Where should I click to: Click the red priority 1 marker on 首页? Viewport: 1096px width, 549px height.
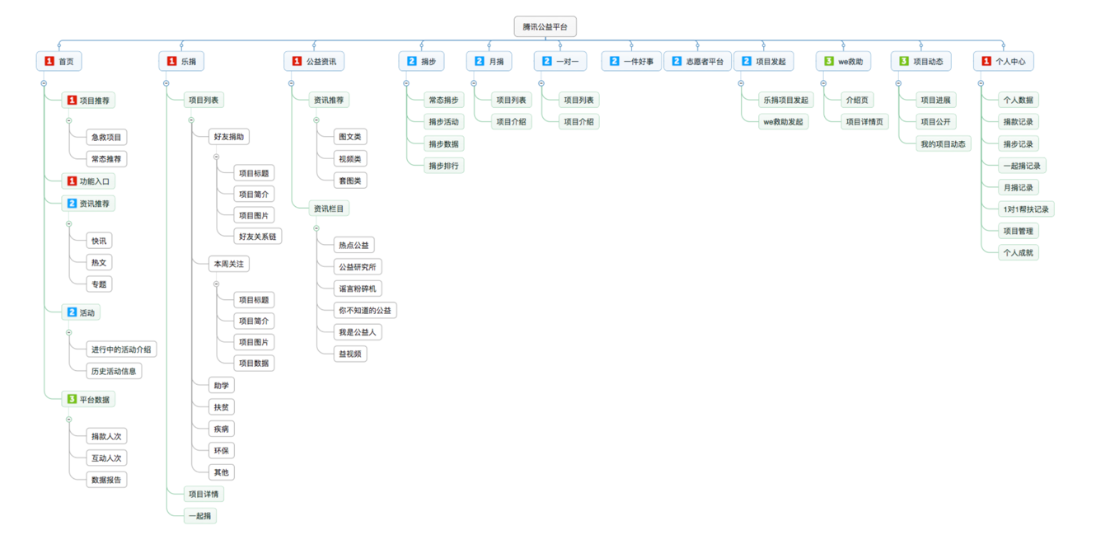[49, 61]
